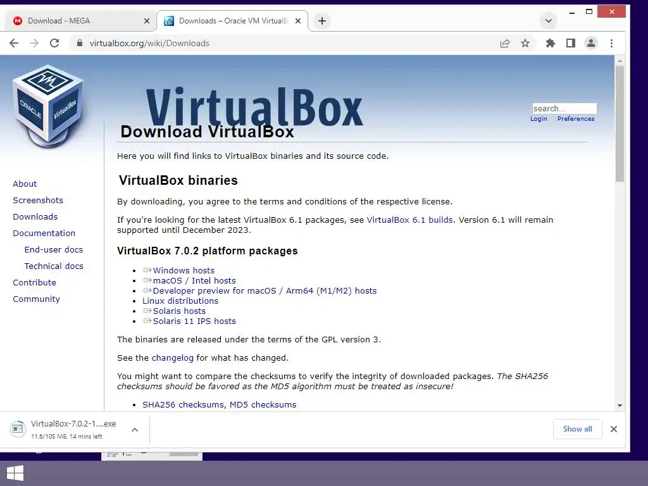The height and width of the screenshot is (486, 648).
Task: Open End-user docs in the sidebar
Action: 54,249
